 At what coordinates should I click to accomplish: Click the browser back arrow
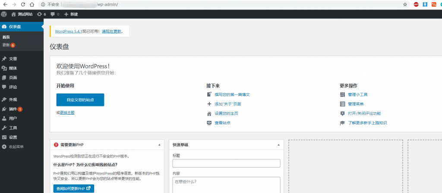(5, 4)
